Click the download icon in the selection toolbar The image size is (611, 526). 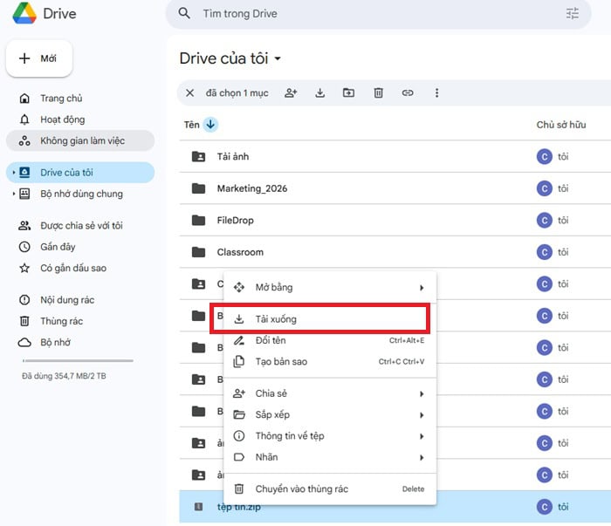pyautogui.click(x=319, y=93)
